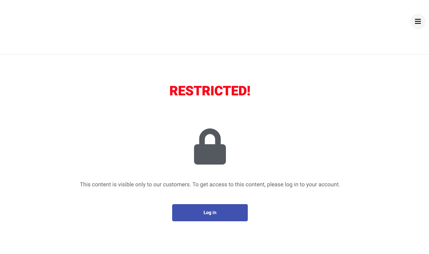Viewport: 429px width, 254px height.
Task: Click the body of the padlock image
Action: point(210,154)
